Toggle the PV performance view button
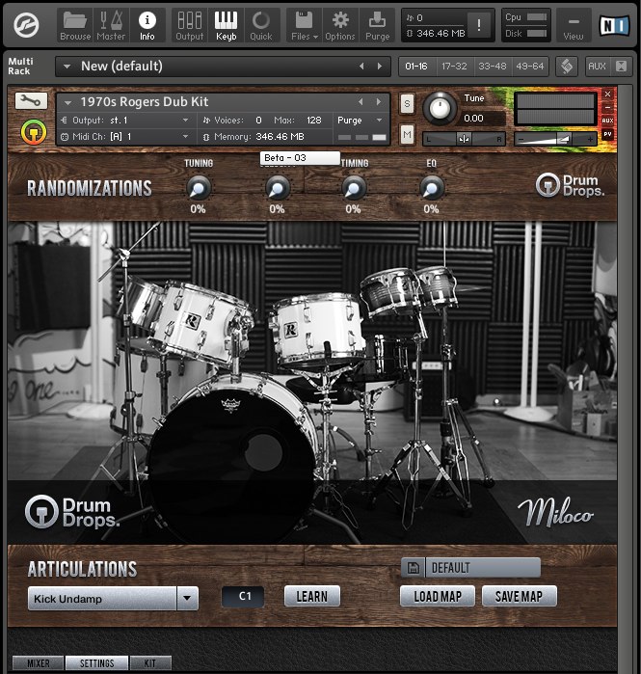Viewport: 641px width, 674px height. (x=607, y=135)
